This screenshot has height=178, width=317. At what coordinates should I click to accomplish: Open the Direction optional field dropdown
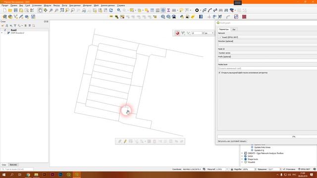(267, 45)
